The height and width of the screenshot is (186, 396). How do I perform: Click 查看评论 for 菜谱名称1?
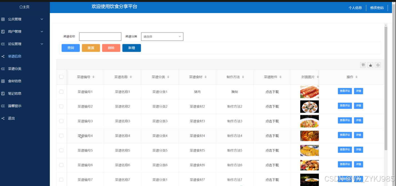345,91
